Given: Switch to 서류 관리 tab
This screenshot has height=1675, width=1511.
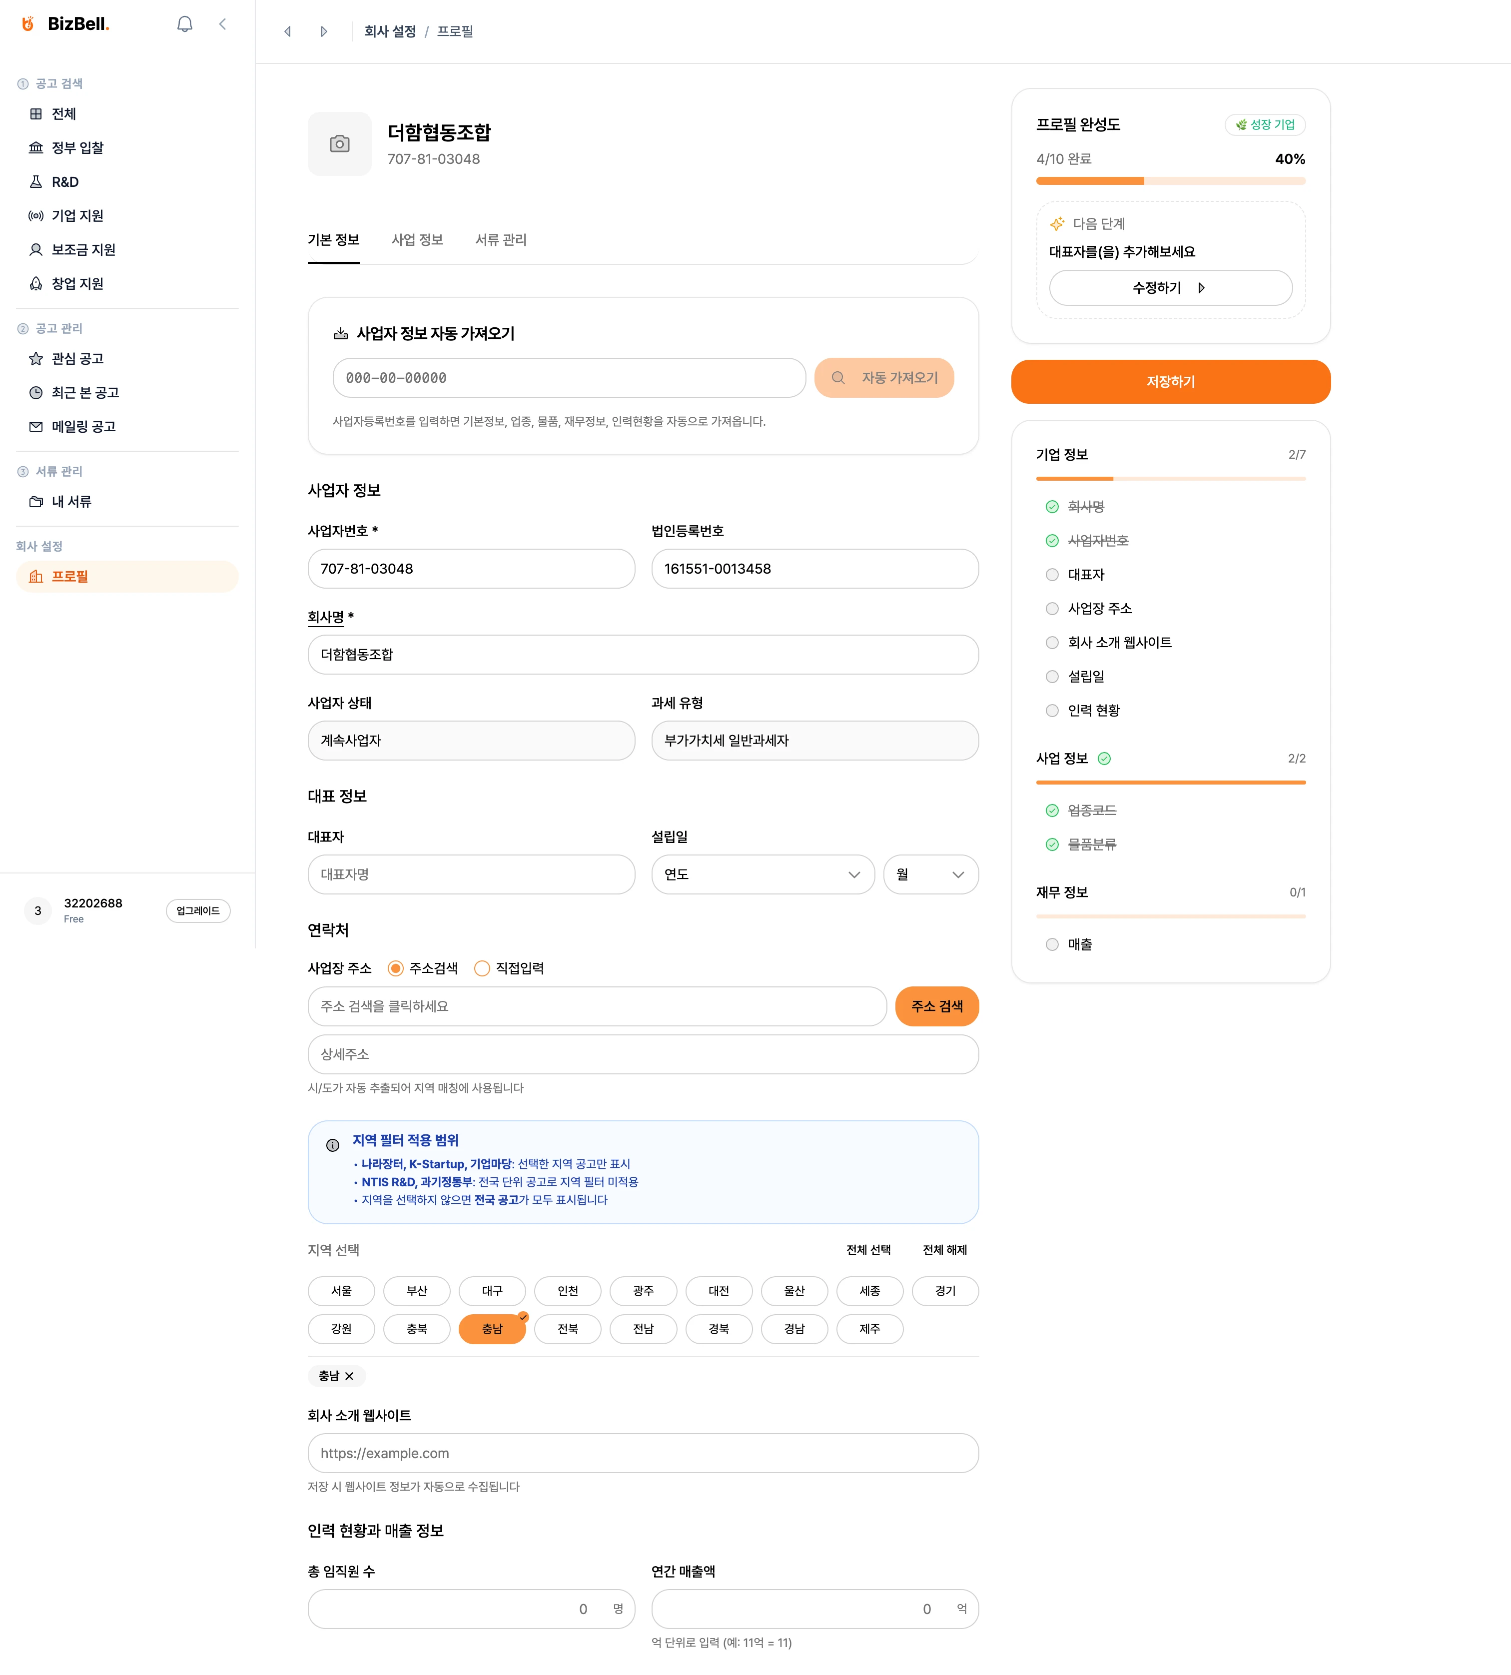Looking at the screenshot, I should click(501, 240).
